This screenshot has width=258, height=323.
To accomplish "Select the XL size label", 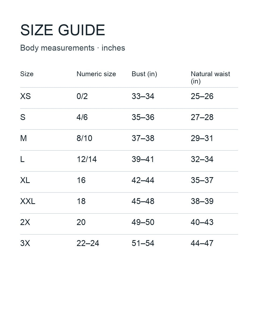I will point(25,180).
